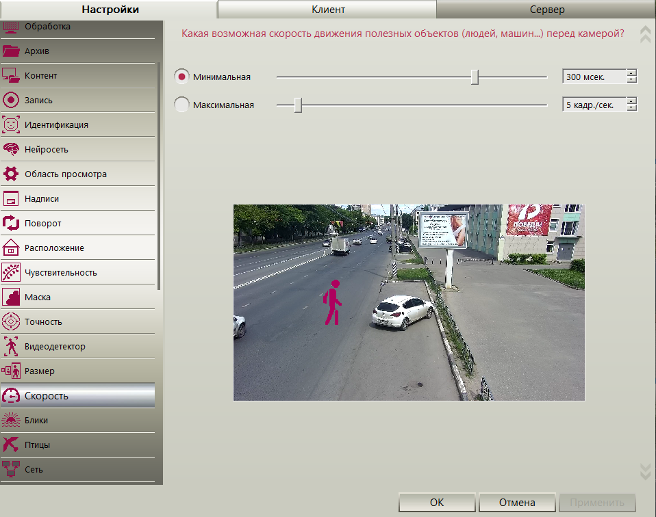
Task: Open the Надписи sidebar label
Action: coord(42,199)
